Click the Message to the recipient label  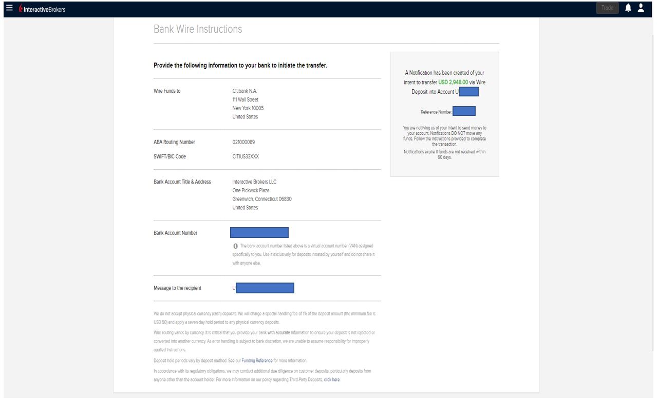[x=177, y=288]
